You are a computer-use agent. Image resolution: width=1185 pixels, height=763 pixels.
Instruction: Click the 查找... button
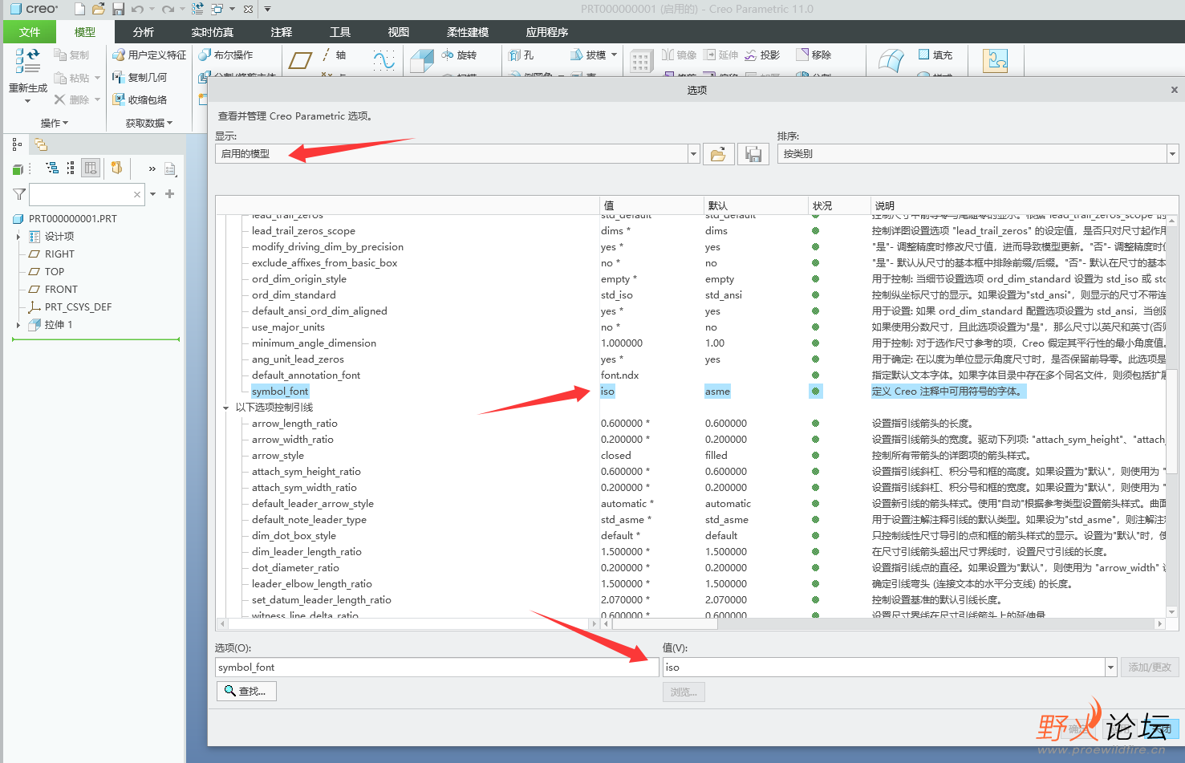click(x=246, y=691)
